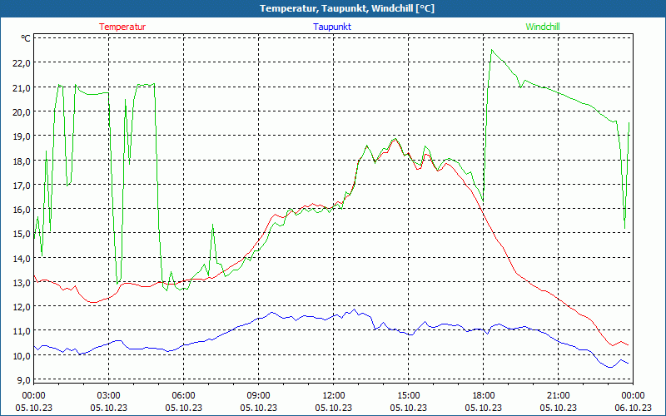Click the Temperatur peak near 14:30
This screenshot has height=416, width=666.
[x=395, y=139]
